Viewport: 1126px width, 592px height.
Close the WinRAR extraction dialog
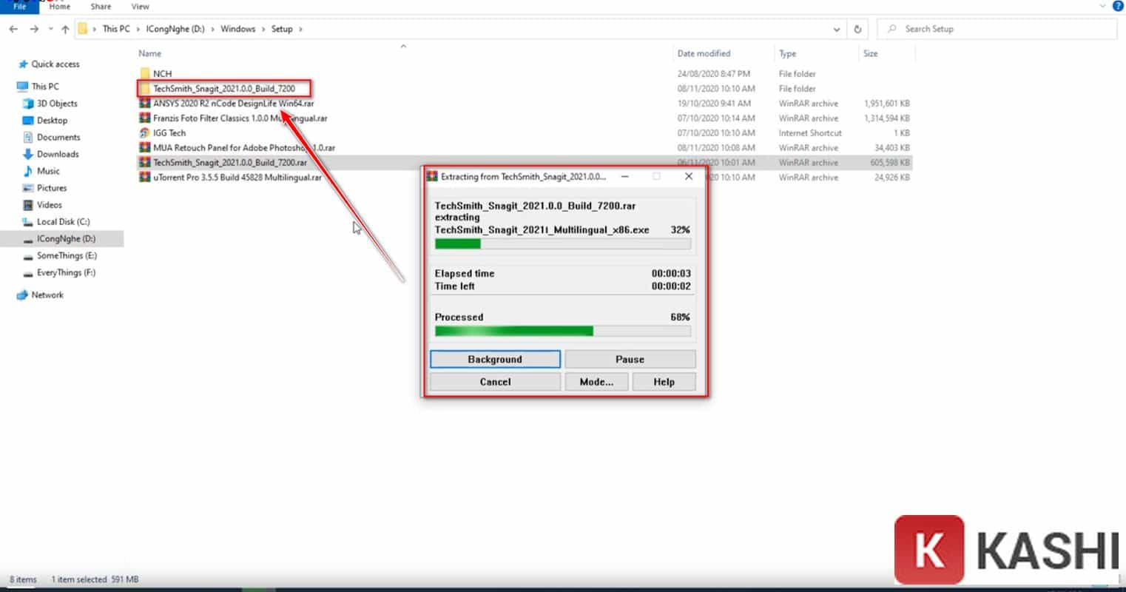click(x=689, y=177)
